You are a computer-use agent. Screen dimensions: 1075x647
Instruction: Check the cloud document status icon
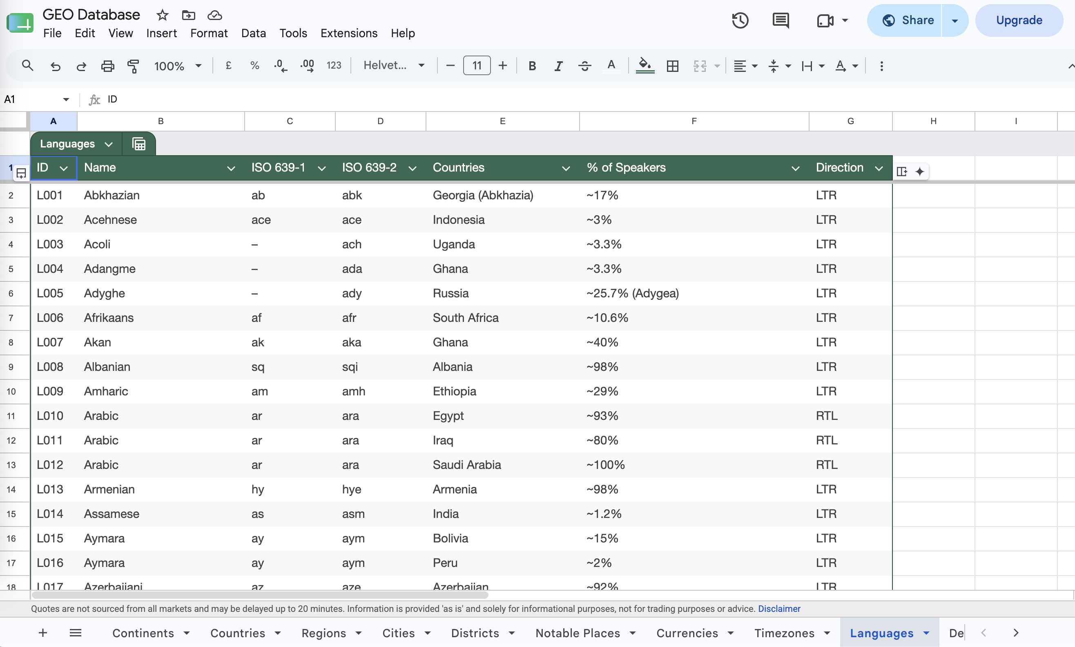pyautogui.click(x=214, y=15)
